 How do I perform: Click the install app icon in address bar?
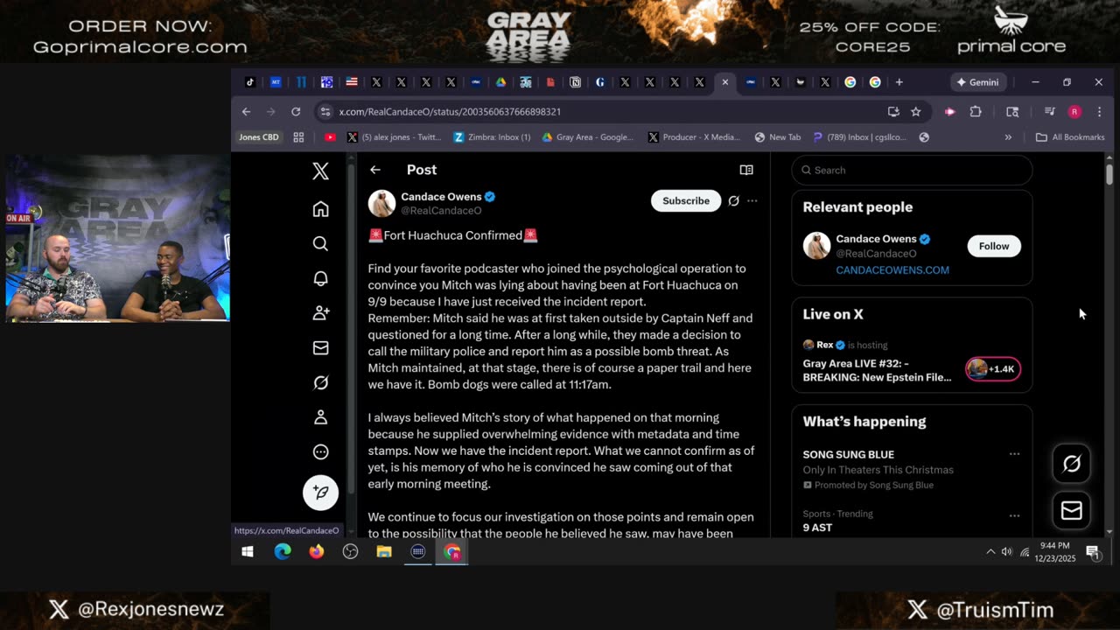pyautogui.click(x=893, y=112)
